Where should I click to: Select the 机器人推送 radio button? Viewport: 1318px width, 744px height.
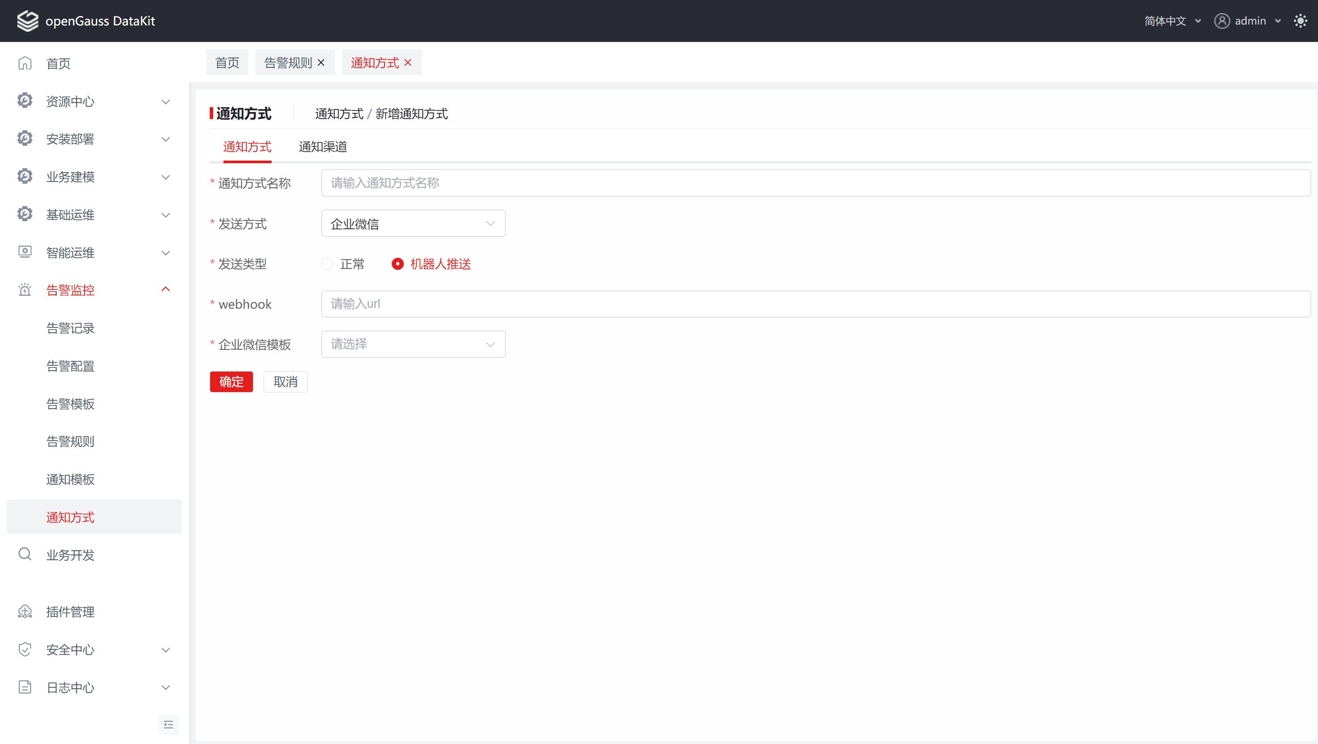click(x=398, y=264)
